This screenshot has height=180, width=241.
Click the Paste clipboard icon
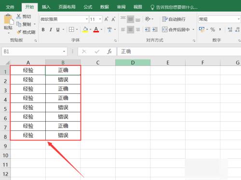coord(8,19)
